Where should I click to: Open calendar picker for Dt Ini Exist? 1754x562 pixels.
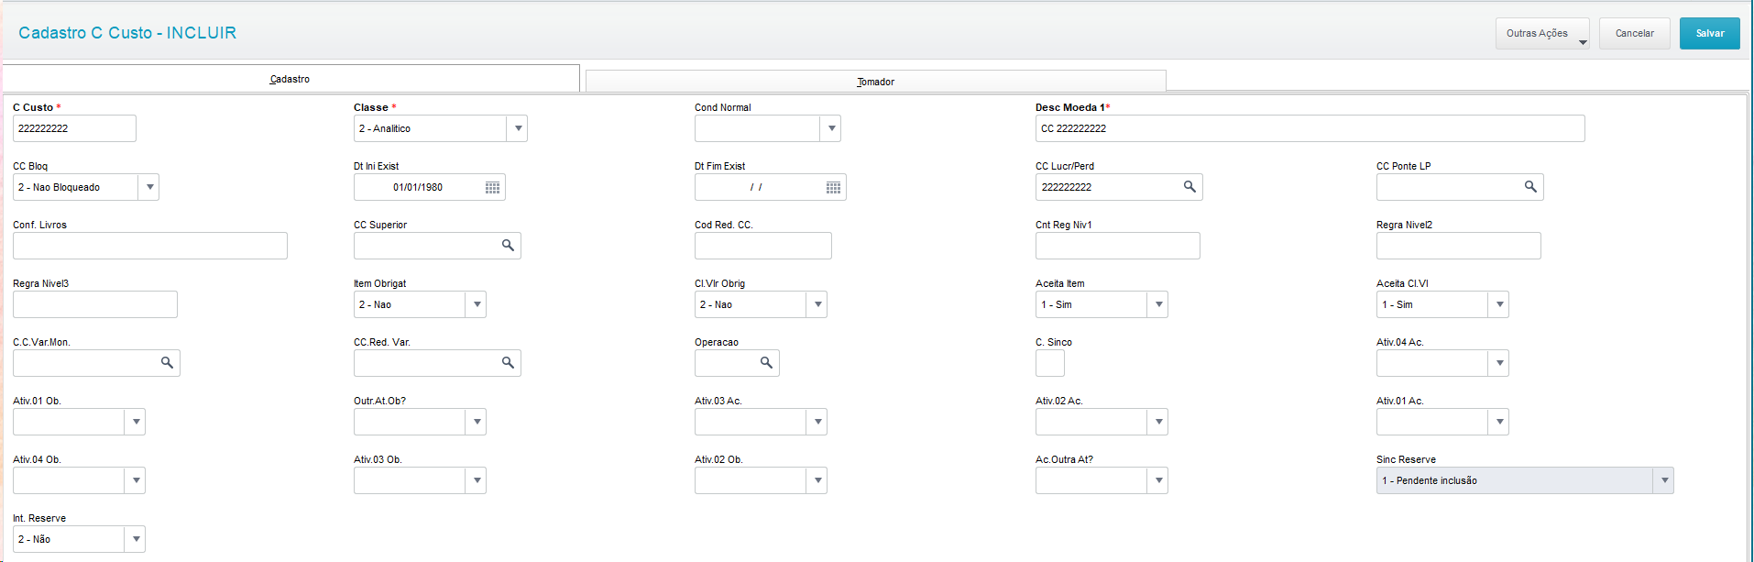[492, 188]
